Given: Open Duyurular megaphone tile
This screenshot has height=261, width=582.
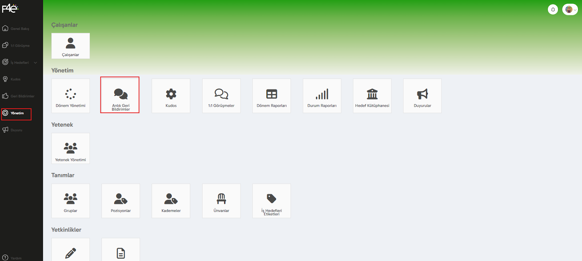Looking at the screenshot, I should 422,96.
